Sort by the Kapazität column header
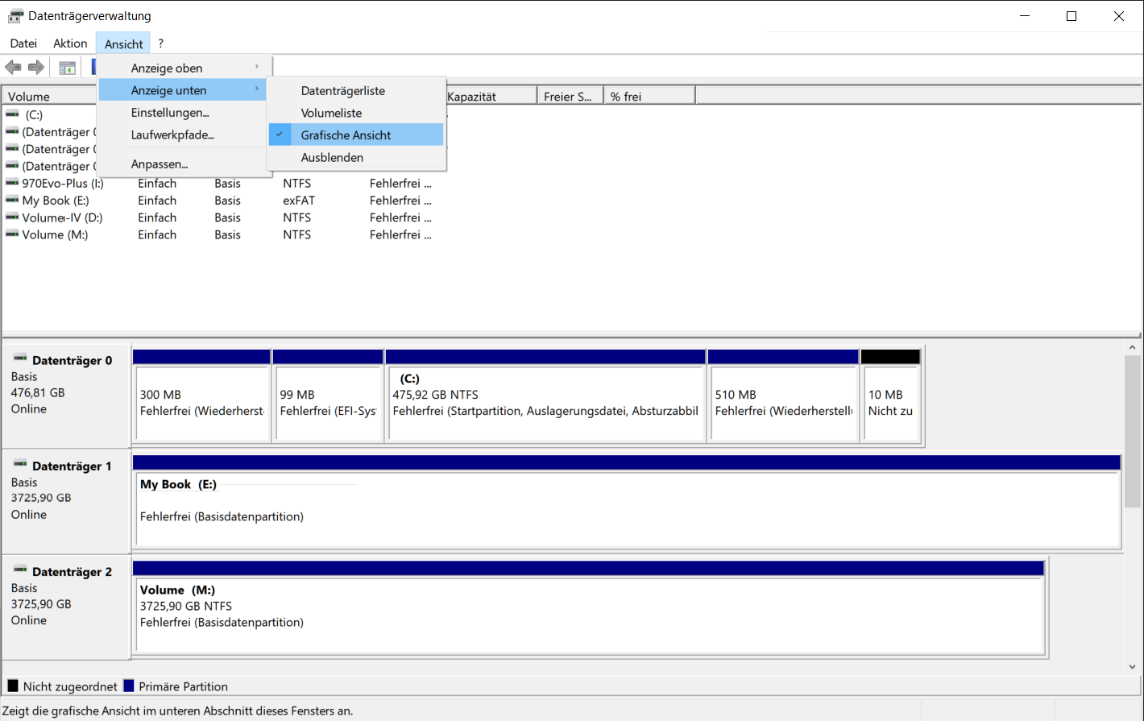This screenshot has width=1144, height=721. [491, 96]
